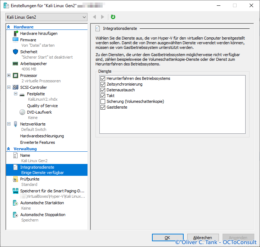Collapse the Festplatte tree node
Screen dimensions: 260x247
[x=15, y=94]
